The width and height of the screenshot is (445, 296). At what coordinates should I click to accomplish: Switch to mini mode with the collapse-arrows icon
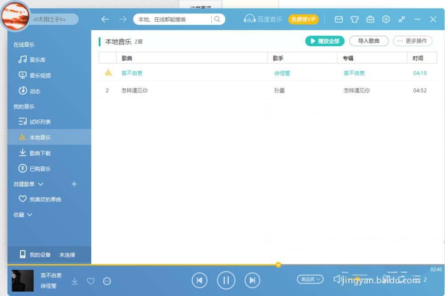[x=402, y=19]
